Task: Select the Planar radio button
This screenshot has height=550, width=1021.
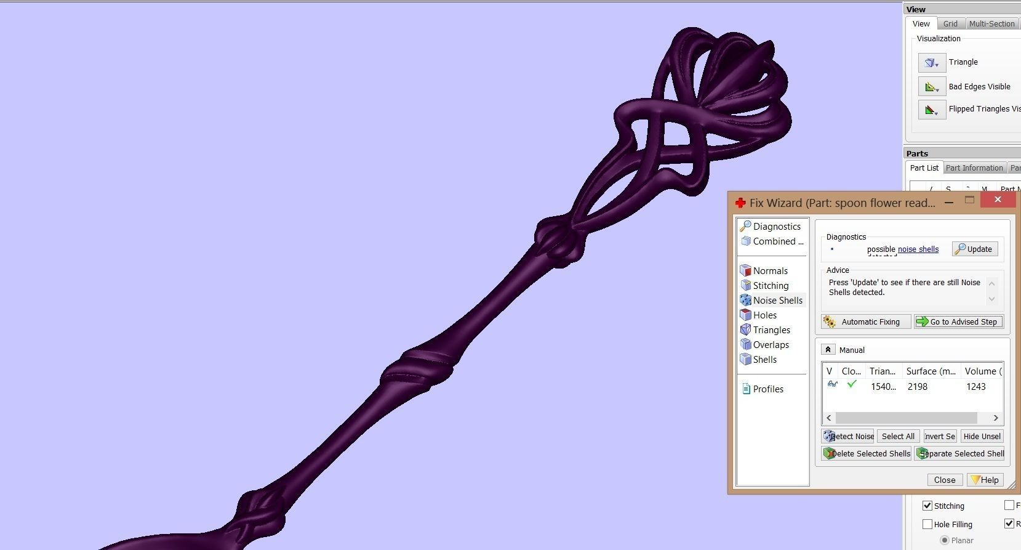Action: point(944,540)
